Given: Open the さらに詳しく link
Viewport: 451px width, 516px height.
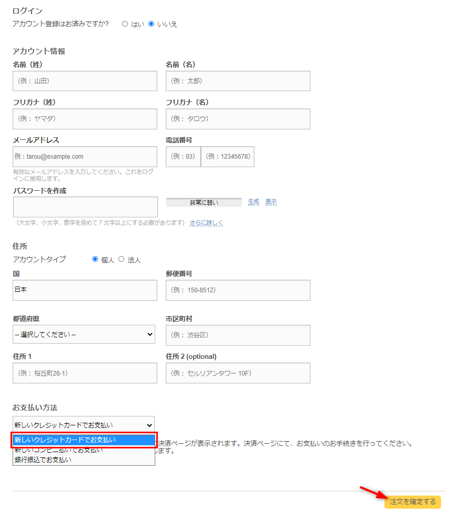Looking at the screenshot, I should (206, 223).
